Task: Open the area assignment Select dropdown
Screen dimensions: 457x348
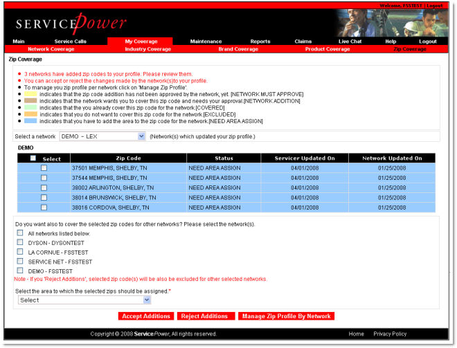Action: click(x=84, y=300)
